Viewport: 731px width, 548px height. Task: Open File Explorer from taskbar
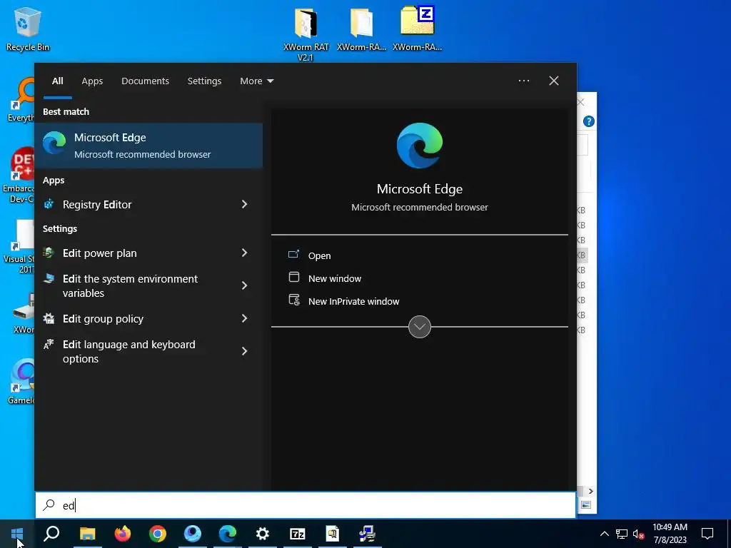point(87,534)
